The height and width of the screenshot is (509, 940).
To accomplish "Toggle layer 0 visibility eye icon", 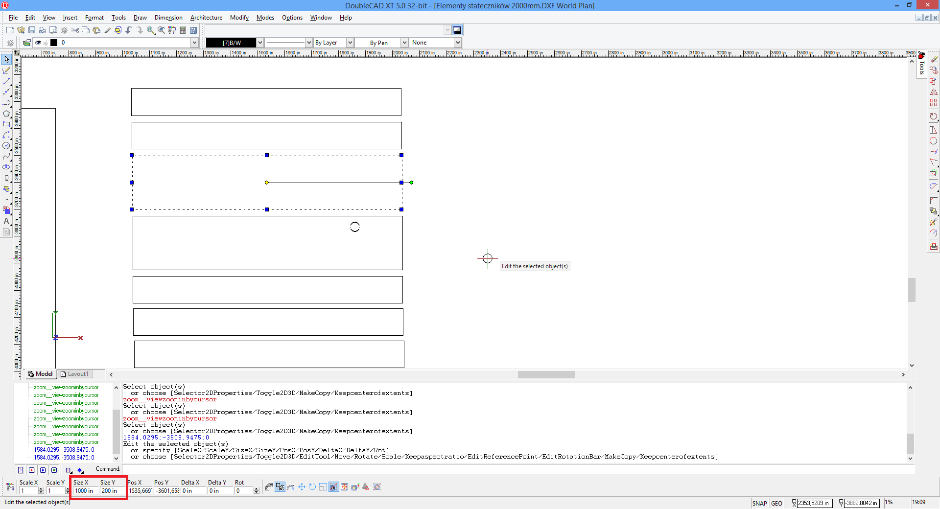I will point(38,43).
